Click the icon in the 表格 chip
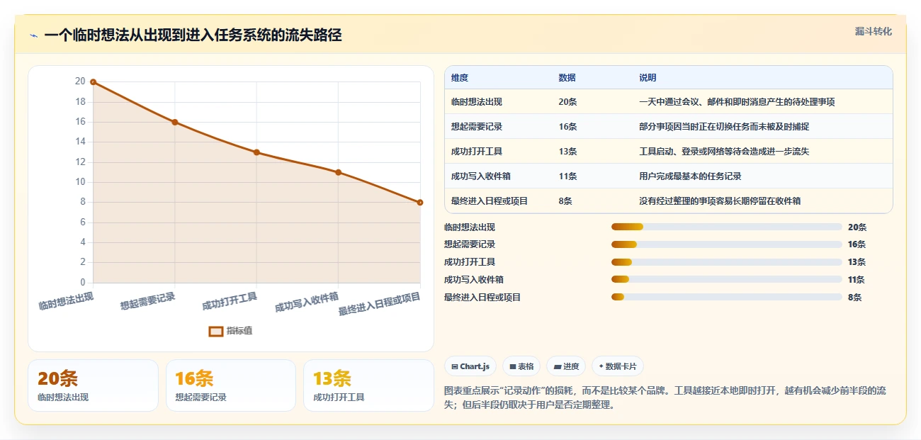The width and height of the screenshot is (921, 440). 513,366
